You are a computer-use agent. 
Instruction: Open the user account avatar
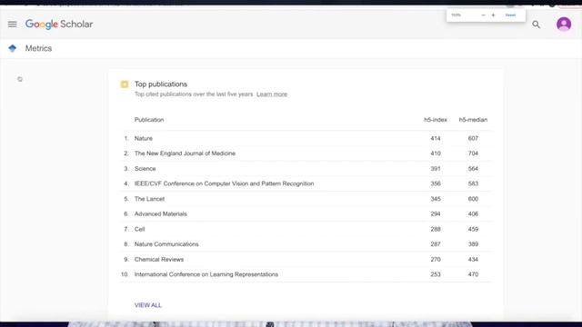[x=564, y=25]
